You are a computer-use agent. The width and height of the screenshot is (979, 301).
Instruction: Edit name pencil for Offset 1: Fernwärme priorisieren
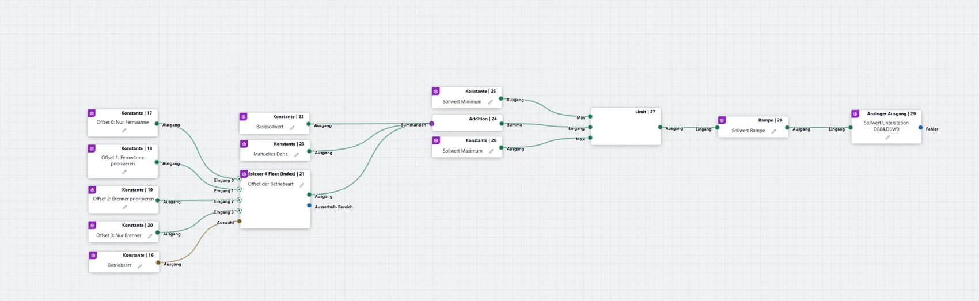(124, 172)
